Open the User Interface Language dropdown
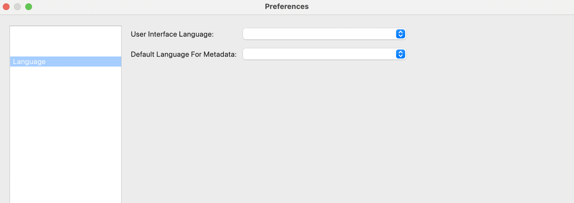This screenshot has width=574, height=203. pyautogui.click(x=319, y=34)
